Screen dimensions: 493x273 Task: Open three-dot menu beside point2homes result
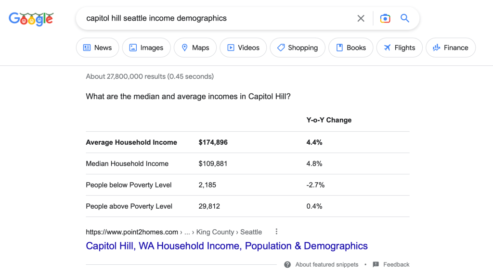276,232
